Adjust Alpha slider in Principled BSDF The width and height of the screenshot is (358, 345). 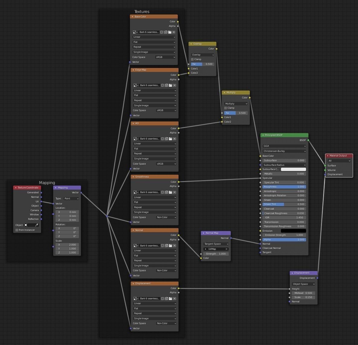pyautogui.click(x=284, y=240)
